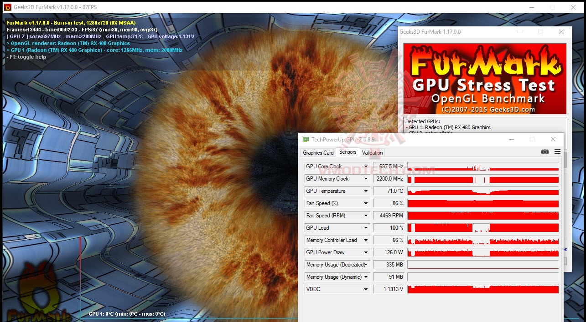Minimize the GPU-Z window
Screen dimensions: 586x322
(x=511, y=139)
